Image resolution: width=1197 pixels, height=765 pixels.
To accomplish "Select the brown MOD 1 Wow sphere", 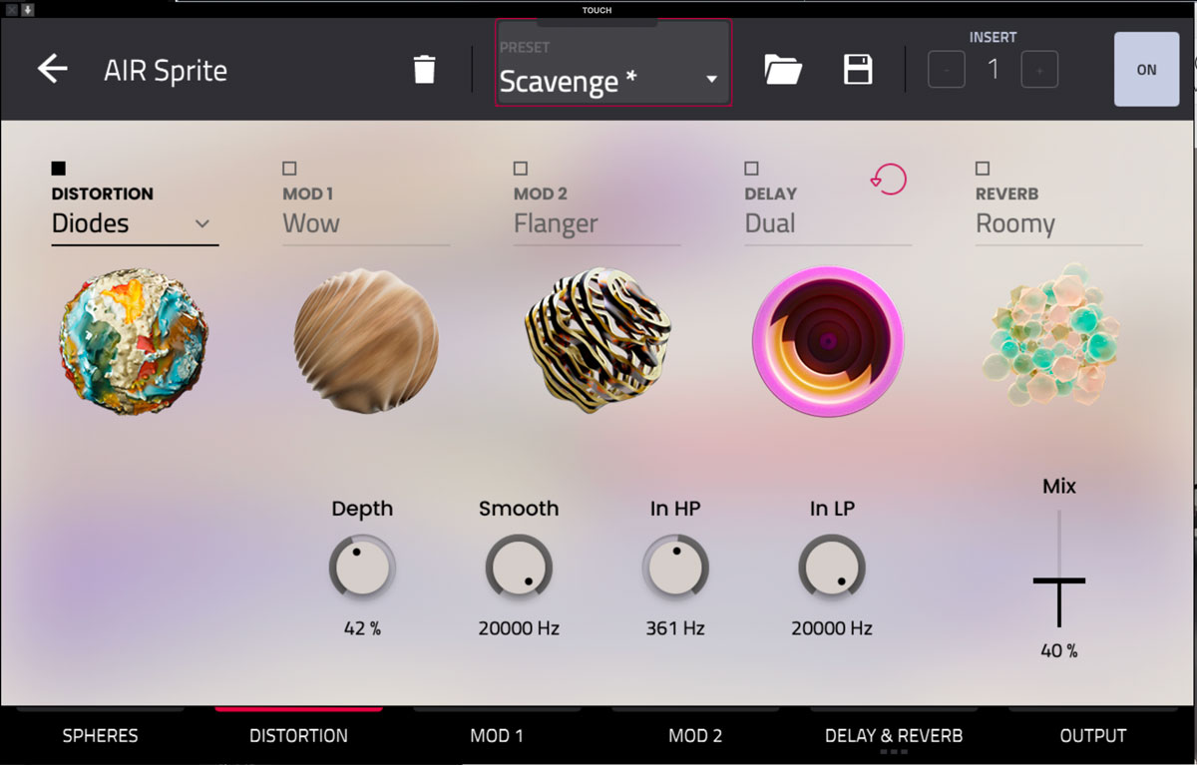I will tap(366, 339).
